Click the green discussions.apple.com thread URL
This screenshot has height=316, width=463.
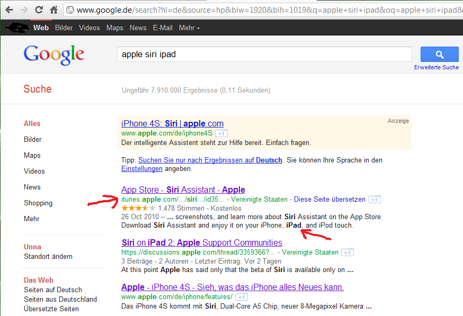click(x=198, y=252)
